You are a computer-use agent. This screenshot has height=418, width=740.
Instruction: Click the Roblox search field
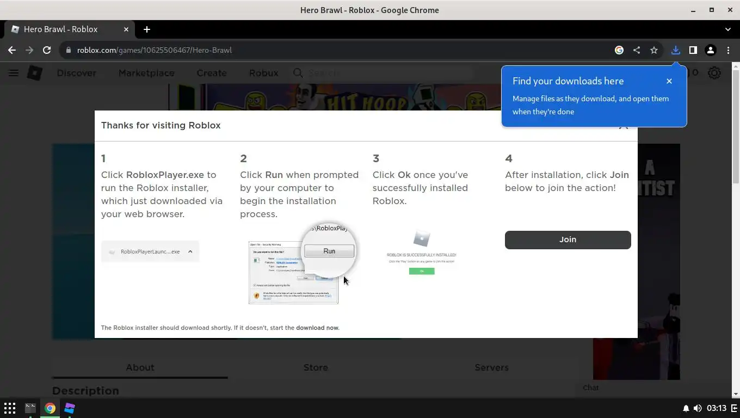(381, 73)
